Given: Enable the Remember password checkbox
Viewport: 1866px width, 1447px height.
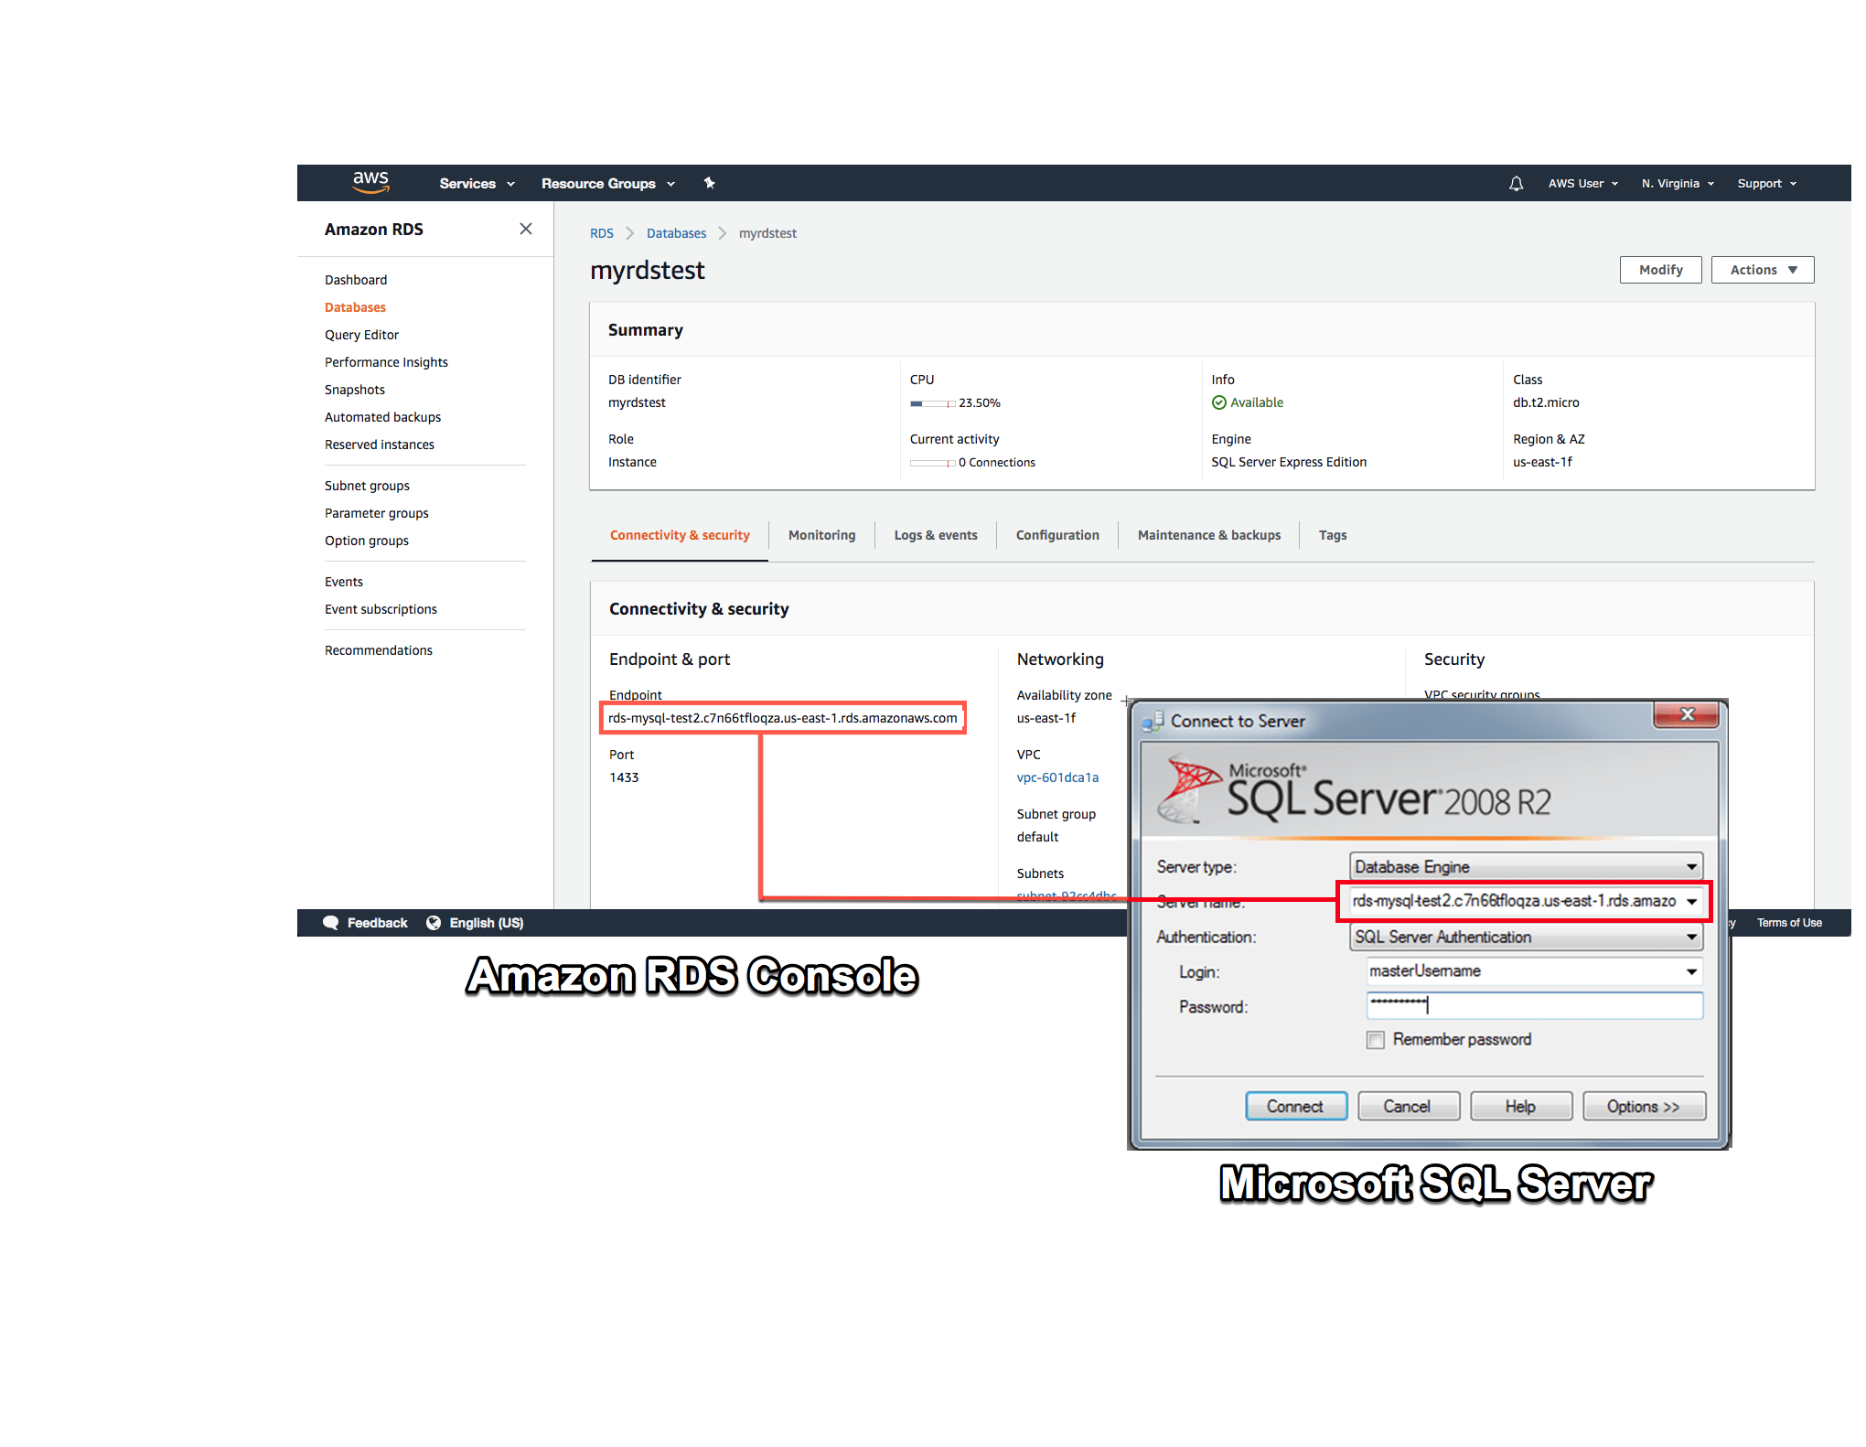Looking at the screenshot, I should [x=1375, y=1040].
